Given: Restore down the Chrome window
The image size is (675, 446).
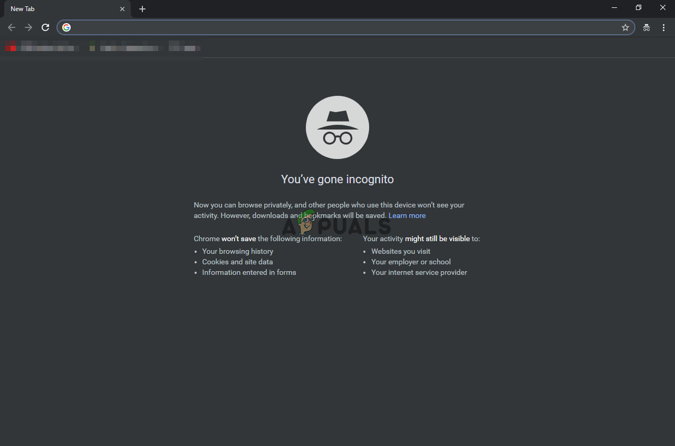Looking at the screenshot, I should click(639, 8).
